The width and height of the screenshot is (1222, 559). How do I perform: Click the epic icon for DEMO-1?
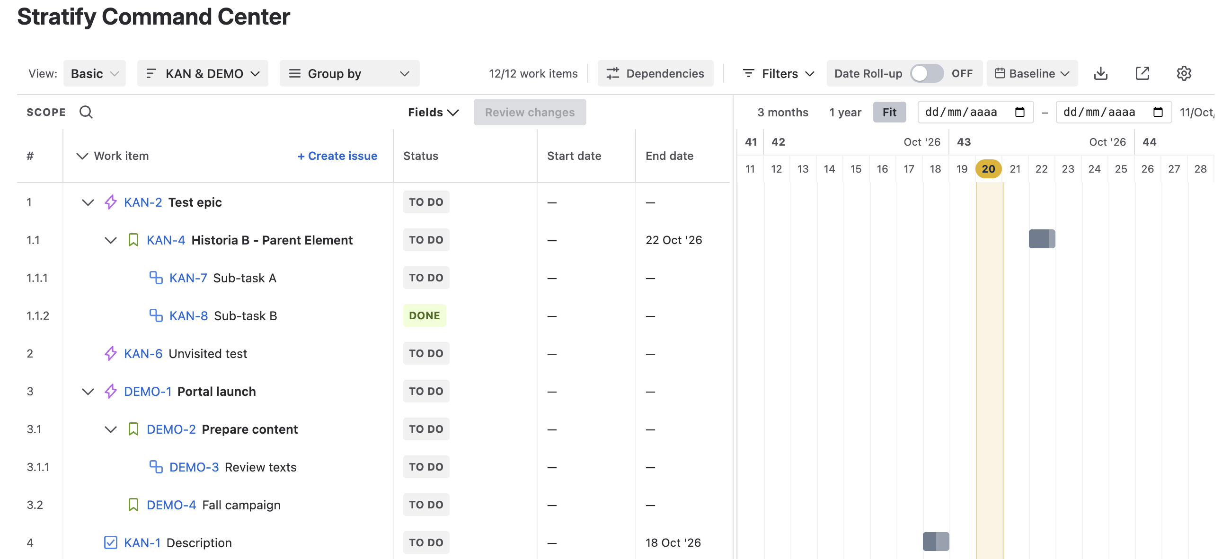[111, 391]
